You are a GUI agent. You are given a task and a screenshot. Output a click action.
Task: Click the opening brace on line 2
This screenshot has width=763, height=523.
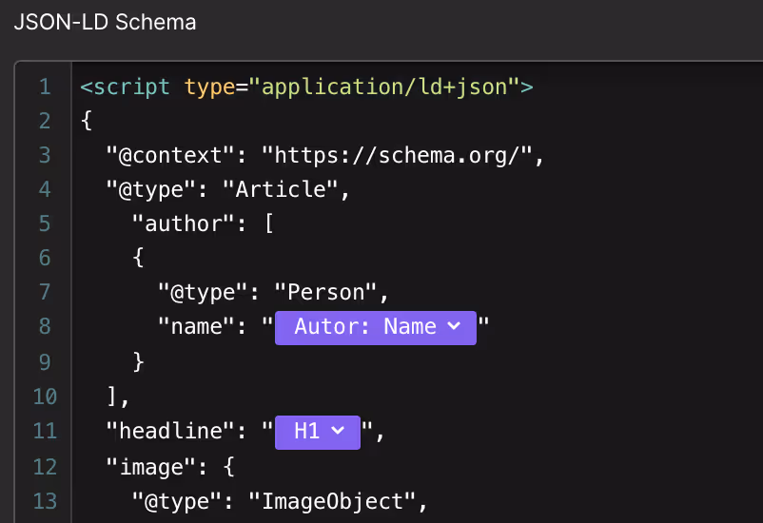tap(87, 120)
